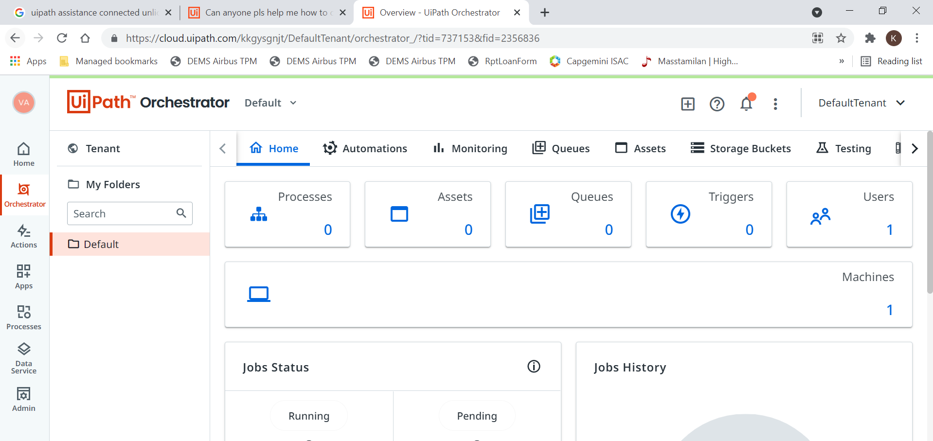The image size is (933, 441).
Task: Click the add new plus icon in header
Action: coord(688,104)
